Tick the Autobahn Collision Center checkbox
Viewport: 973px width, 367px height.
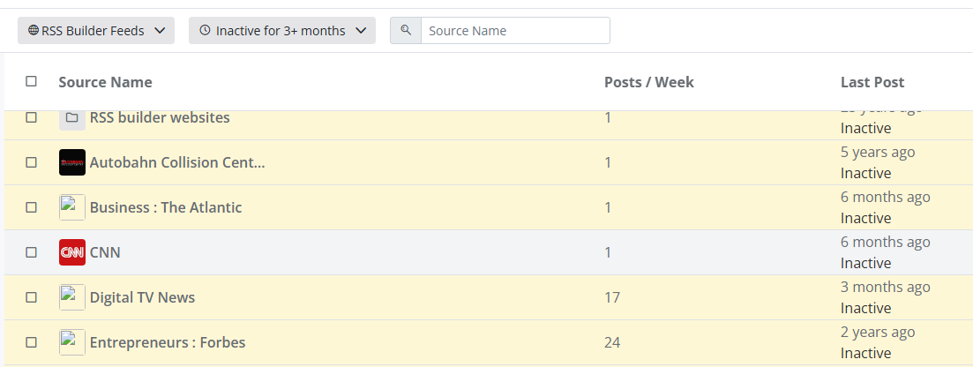[32, 162]
